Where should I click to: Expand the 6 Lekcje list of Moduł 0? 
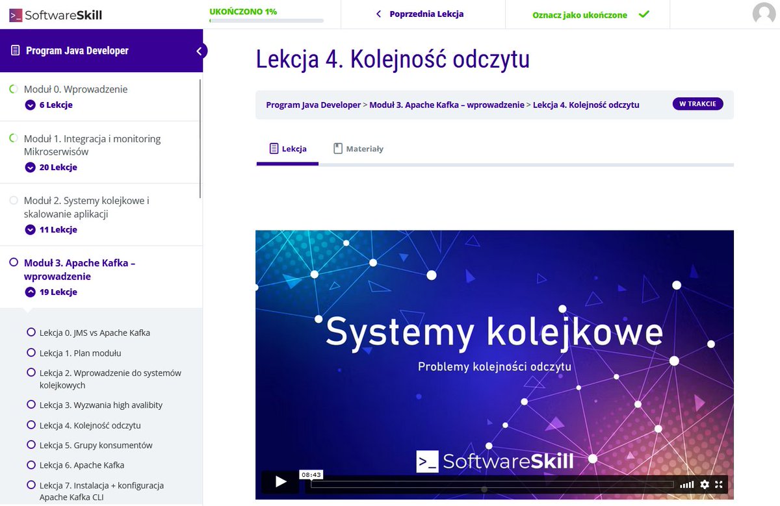coord(49,105)
